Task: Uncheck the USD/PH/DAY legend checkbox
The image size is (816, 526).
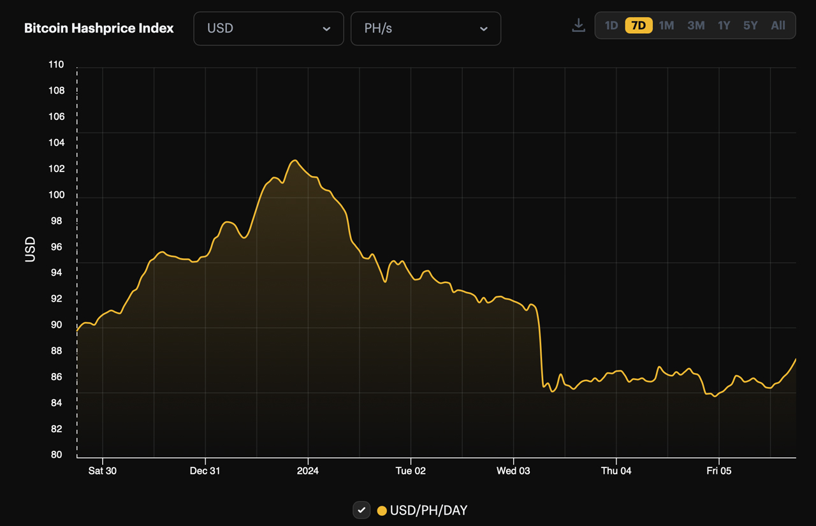Action: (361, 510)
